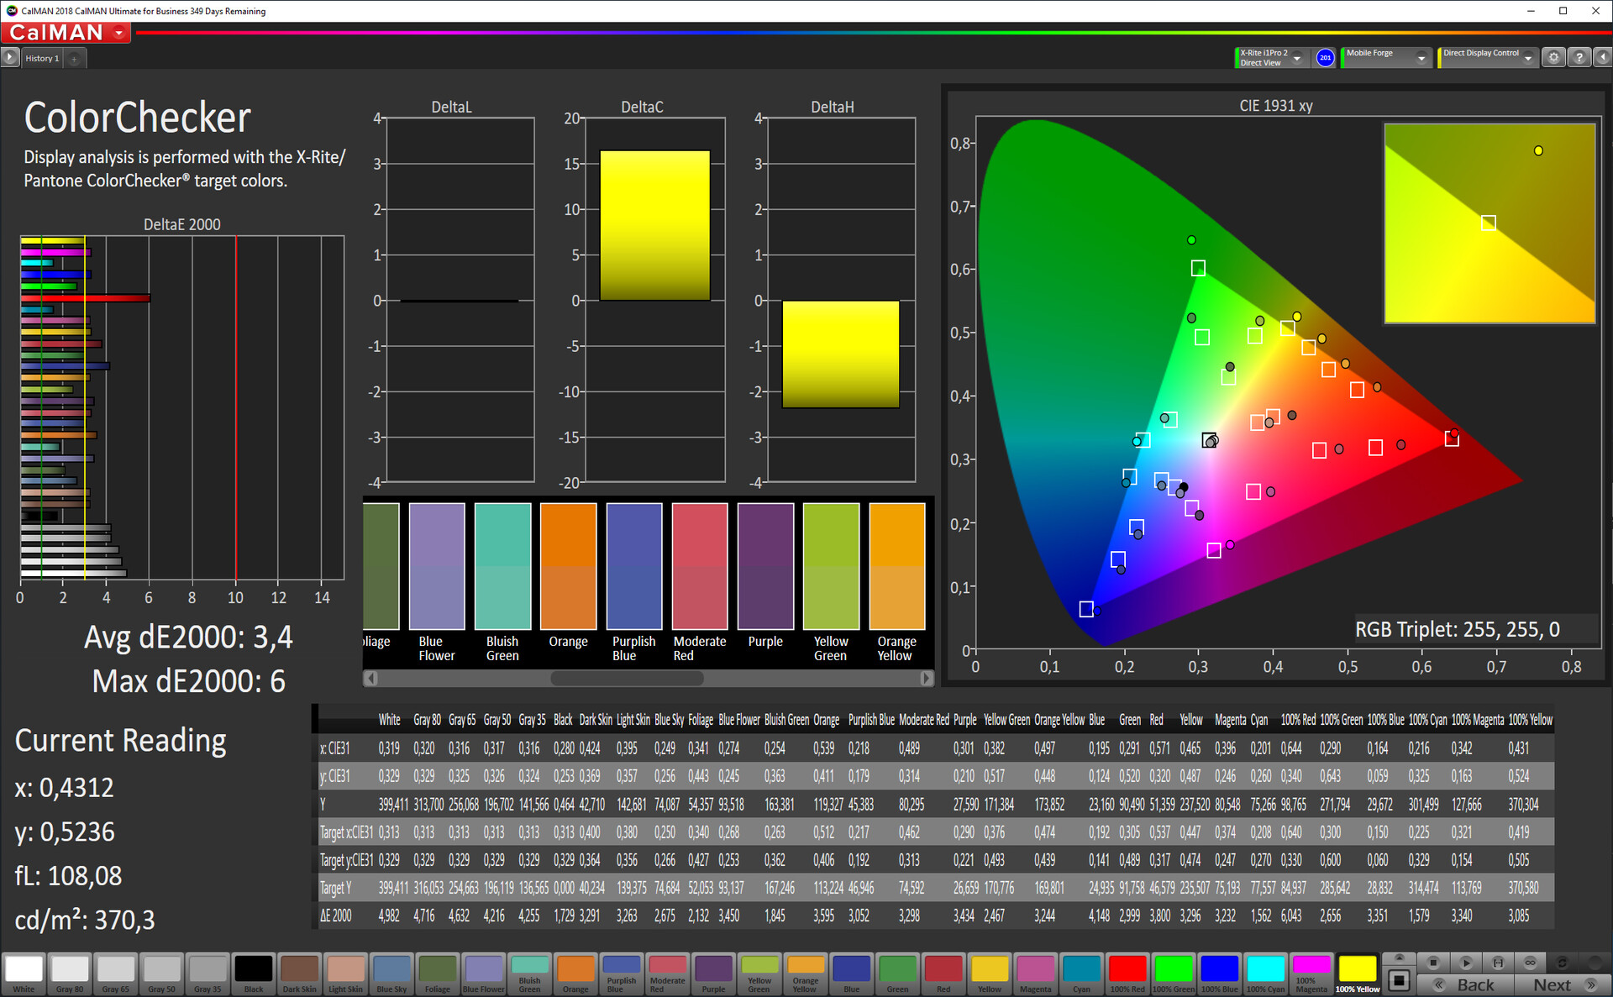Click the black square pattern window toggle
1613x997 pixels.
click(x=1399, y=980)
